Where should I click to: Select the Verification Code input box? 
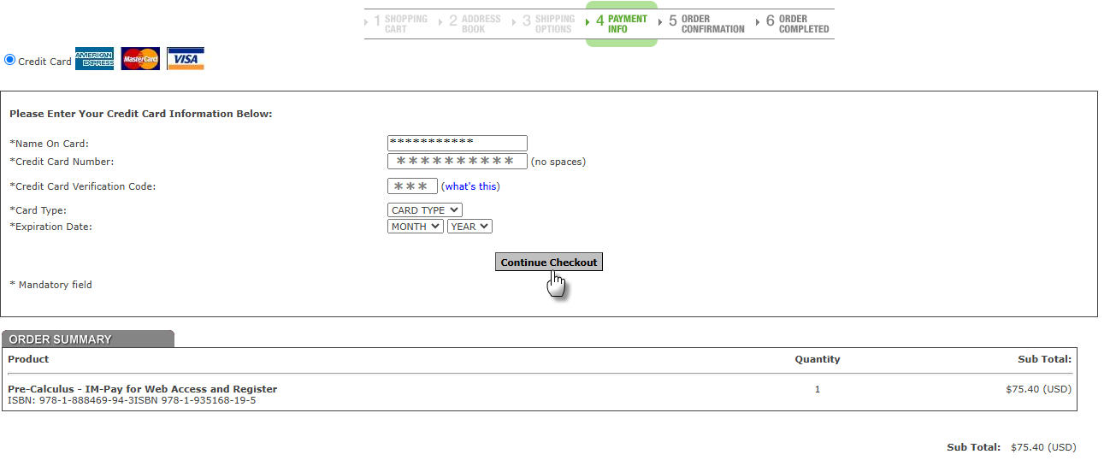coord(412,186)
